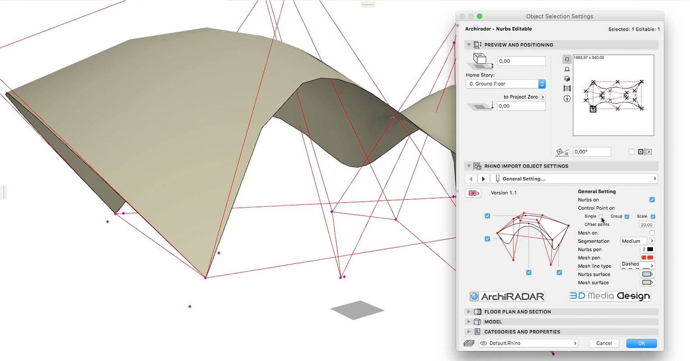
Task: Enable the Single control point checkbox
Action: (x=601, y=217)
